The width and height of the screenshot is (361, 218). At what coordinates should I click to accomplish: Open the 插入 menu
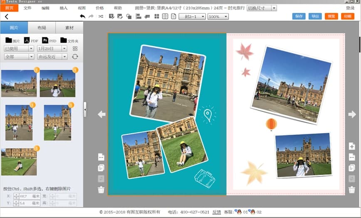point(64,8)
